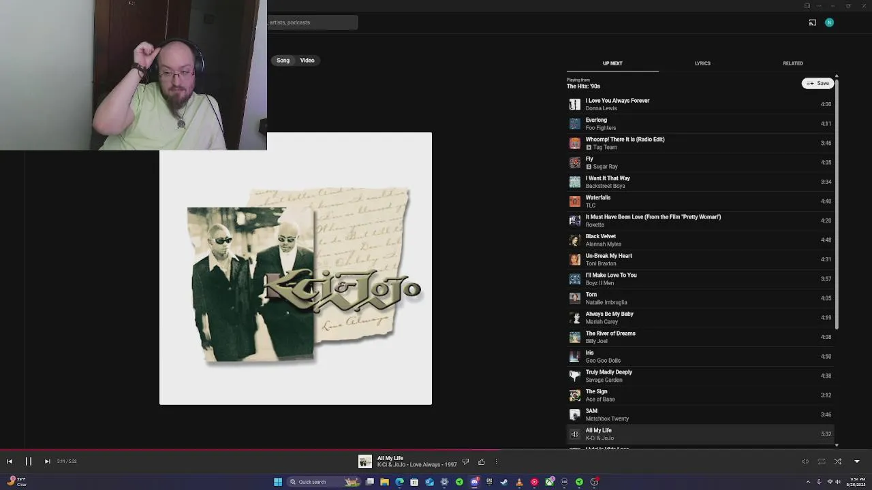Collapse the player page with the down arrow

point(857,461)
